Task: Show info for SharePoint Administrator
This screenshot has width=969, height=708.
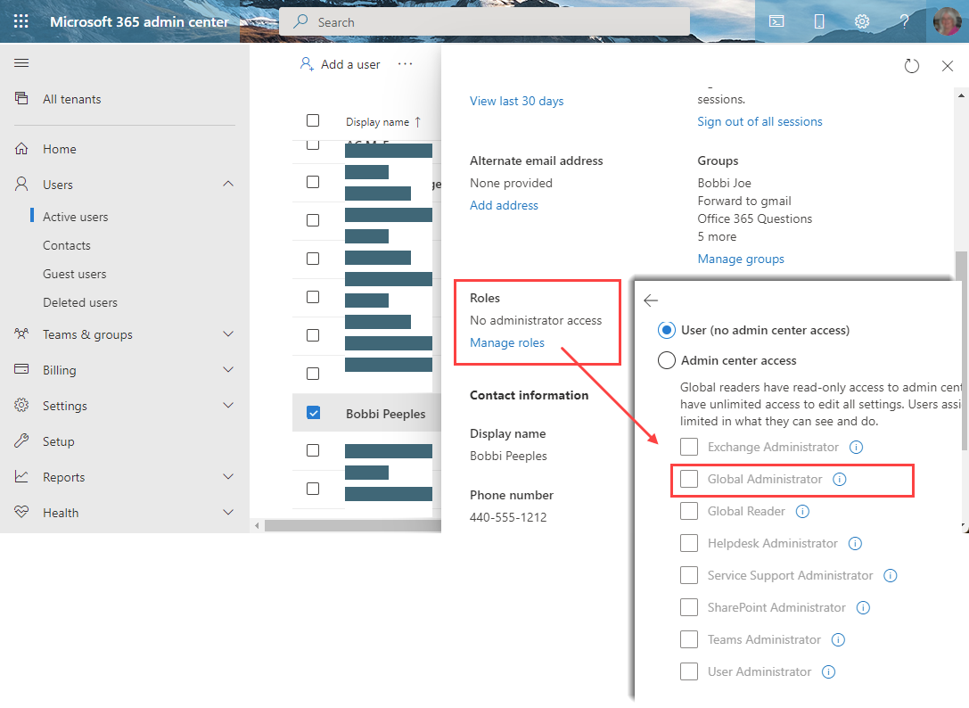Action: coord(863,608)
